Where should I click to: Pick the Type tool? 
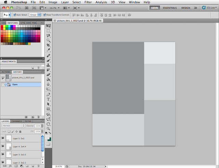pyautogui.click(x=48, y=99)
